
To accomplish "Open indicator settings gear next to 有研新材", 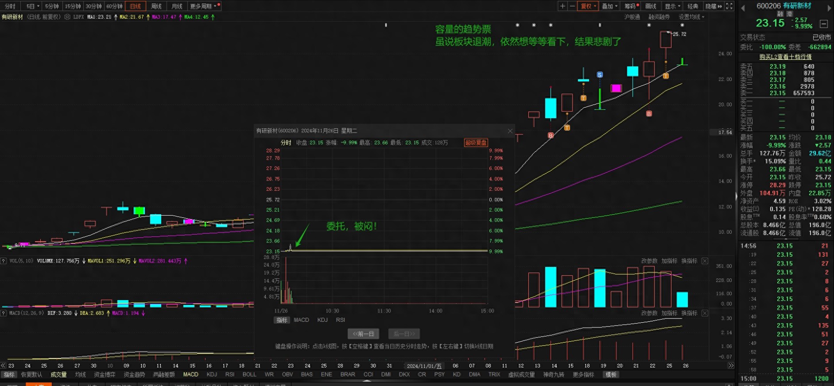I will pos(67,17).
